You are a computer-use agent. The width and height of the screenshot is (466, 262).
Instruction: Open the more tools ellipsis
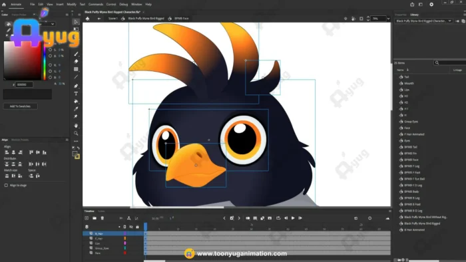click(76, 141)
